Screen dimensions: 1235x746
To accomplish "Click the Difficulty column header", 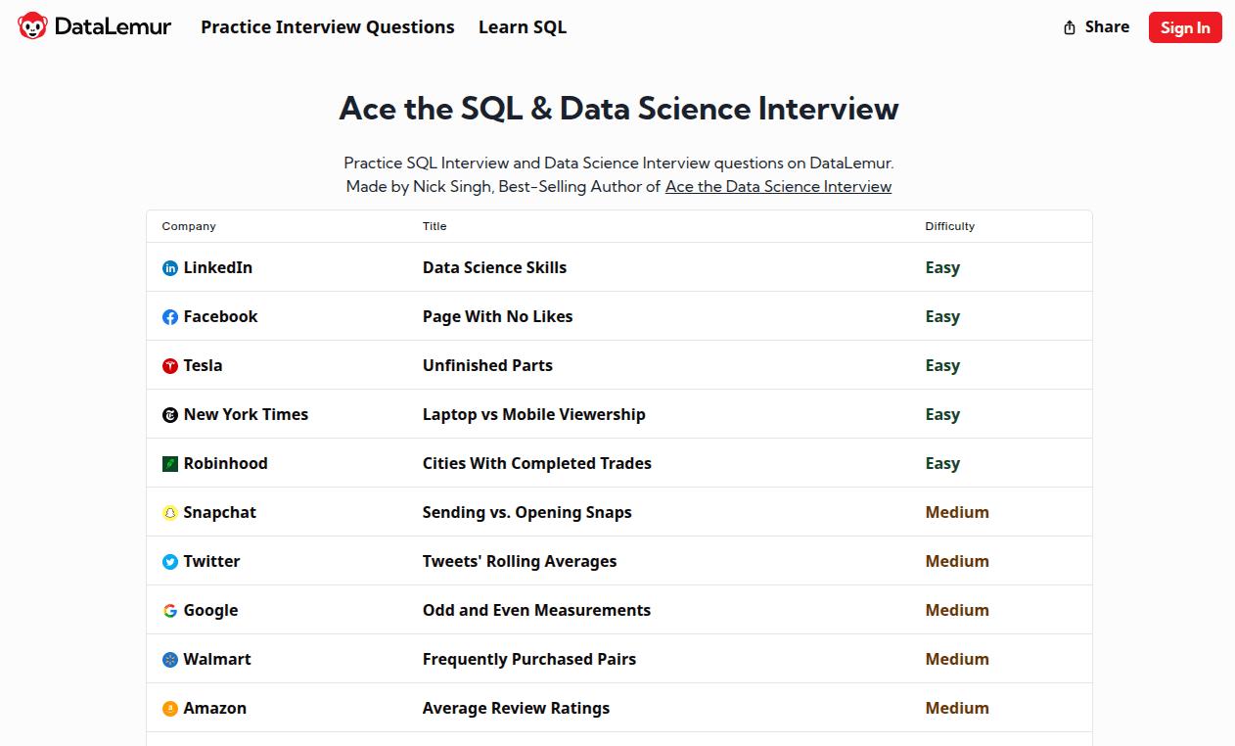I will pos(950,226).
